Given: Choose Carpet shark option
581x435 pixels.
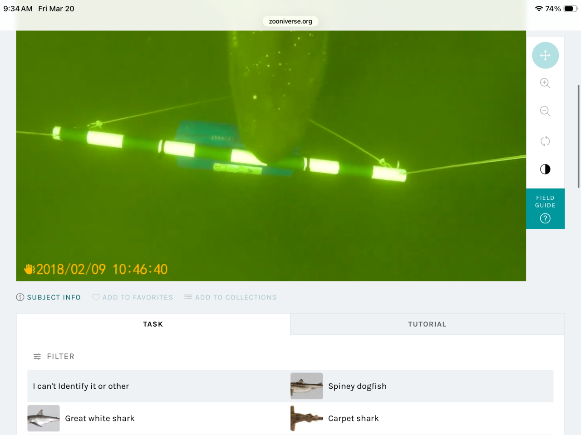Looking at the screenshot, I should 422,418.
